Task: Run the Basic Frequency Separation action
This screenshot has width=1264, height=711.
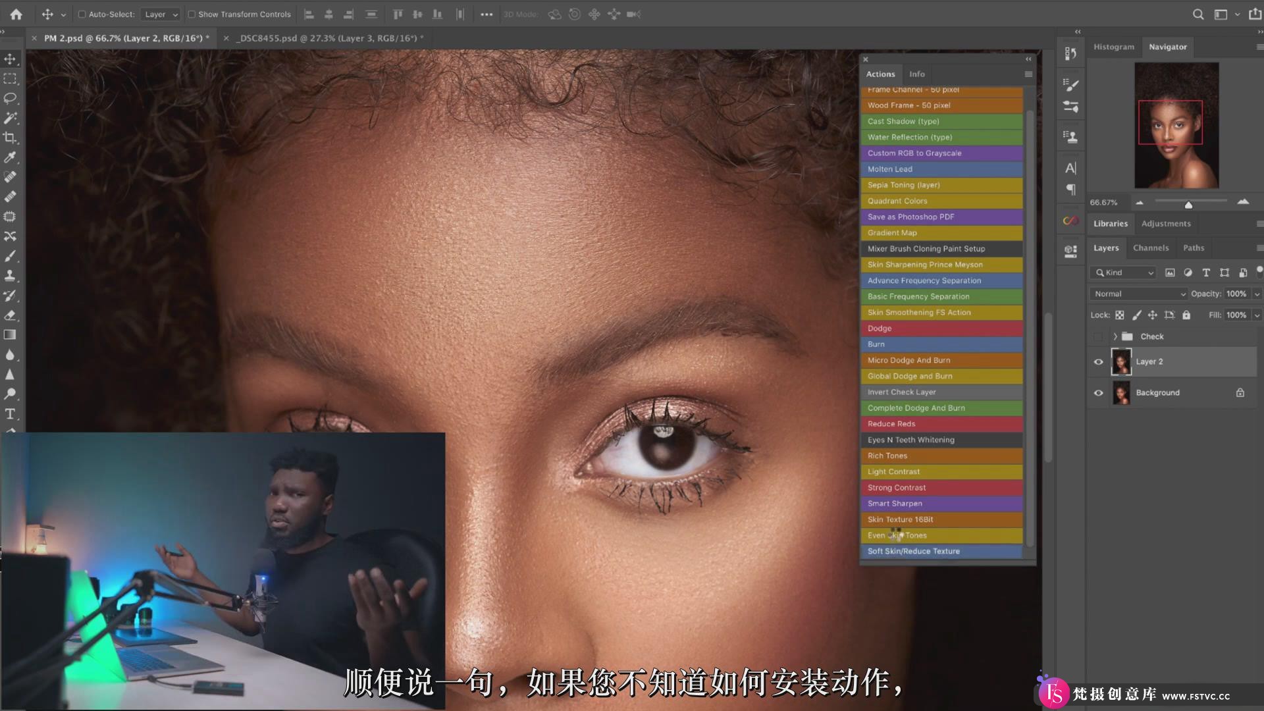Action: point(941,297)
